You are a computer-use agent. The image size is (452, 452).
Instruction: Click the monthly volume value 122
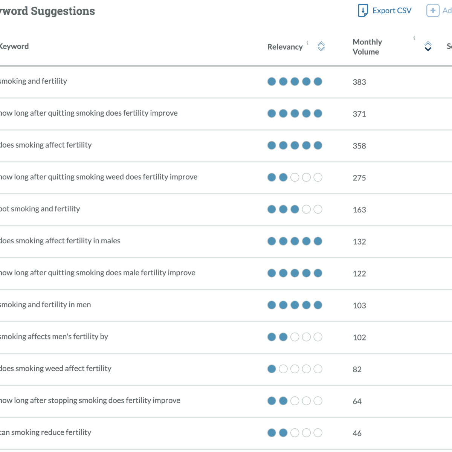[359, 273]
